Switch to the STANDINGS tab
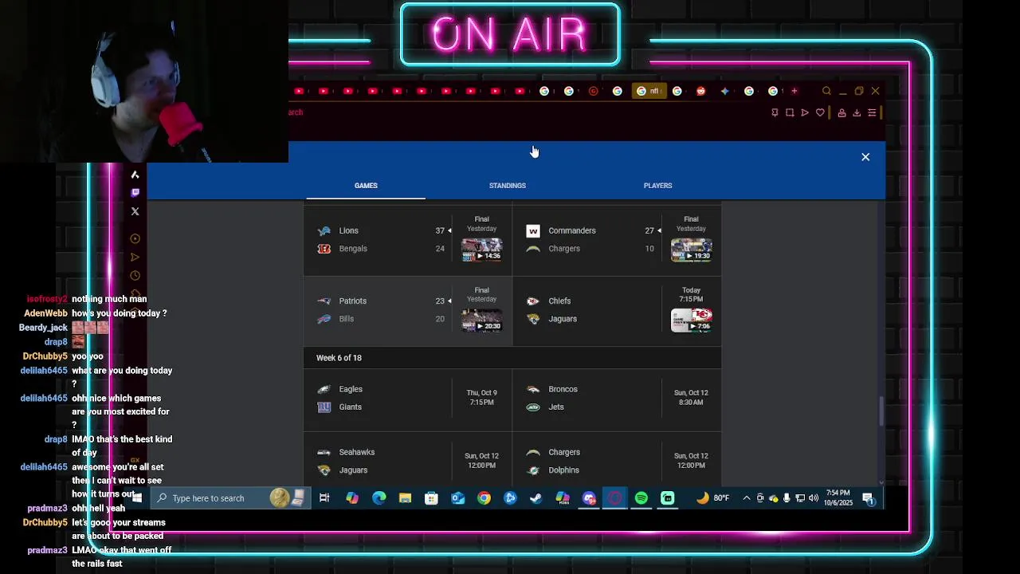The image size is (1020, 574). click(508, 186)
